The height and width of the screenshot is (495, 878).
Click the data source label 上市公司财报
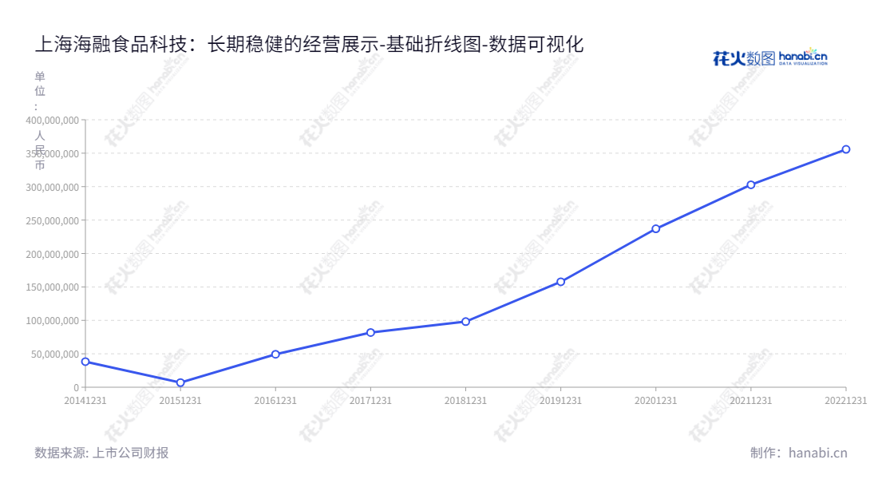130,453
